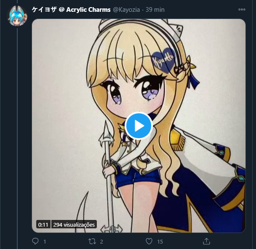This screenshot has width=256, height=249.
Task: Click the reply speech bubble icon
Action: pos(35,241)
